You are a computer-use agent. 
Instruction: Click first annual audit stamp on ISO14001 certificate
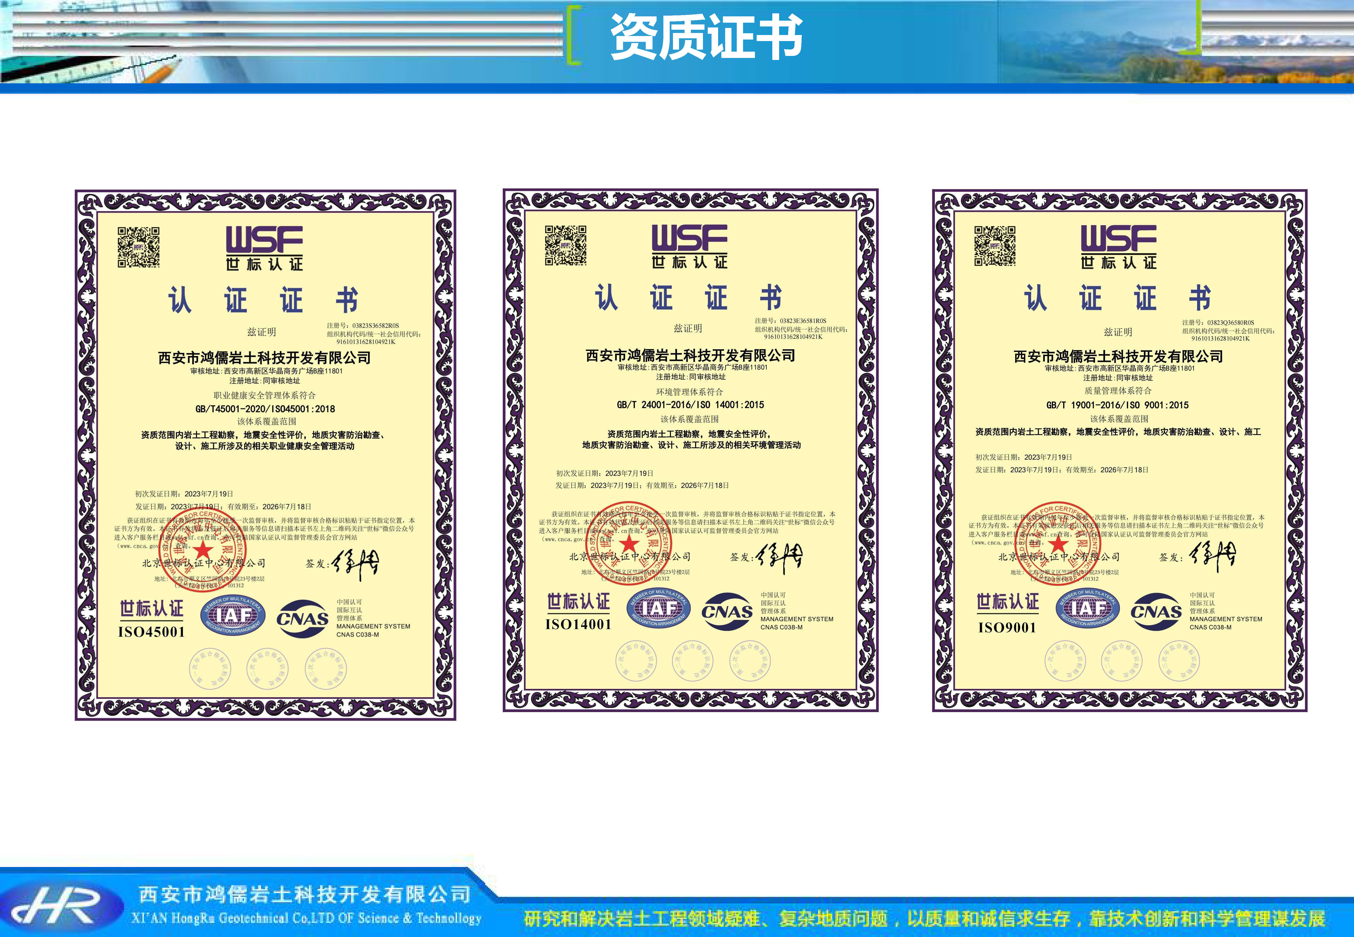(x=636, y=661)
